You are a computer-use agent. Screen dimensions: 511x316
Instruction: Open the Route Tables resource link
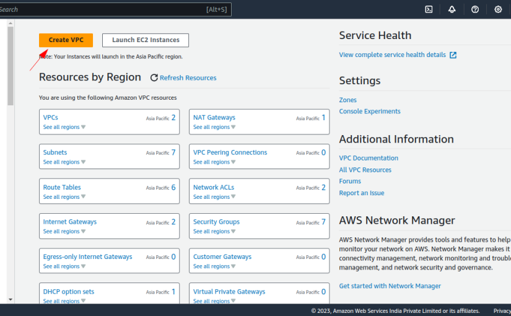coord(62,187)
